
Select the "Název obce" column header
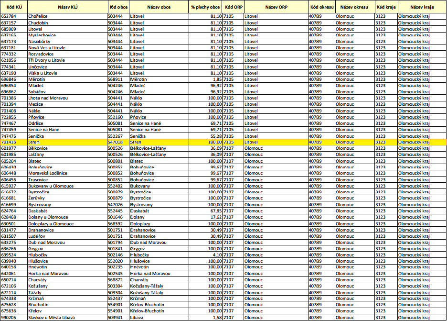click(x=159, y=7)
